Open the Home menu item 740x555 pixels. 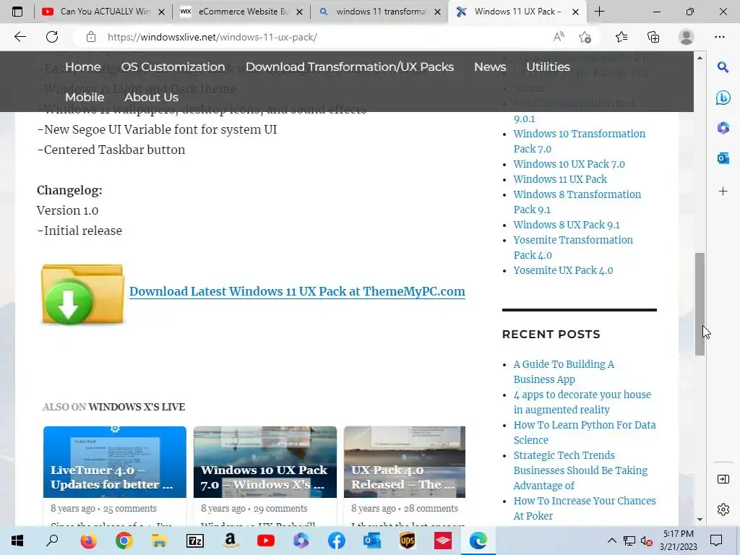click(x=82, y=66)
